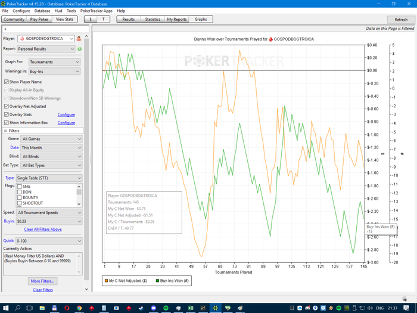Open Task View on taskbar
This screenshot has height=313, width=417.
[29, 308]
